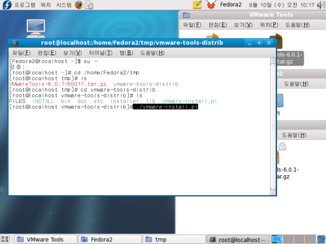The height and width of the screenshot is (244, 326).
Task: Click the terminal title bar path text
Action: coord(132,43)
